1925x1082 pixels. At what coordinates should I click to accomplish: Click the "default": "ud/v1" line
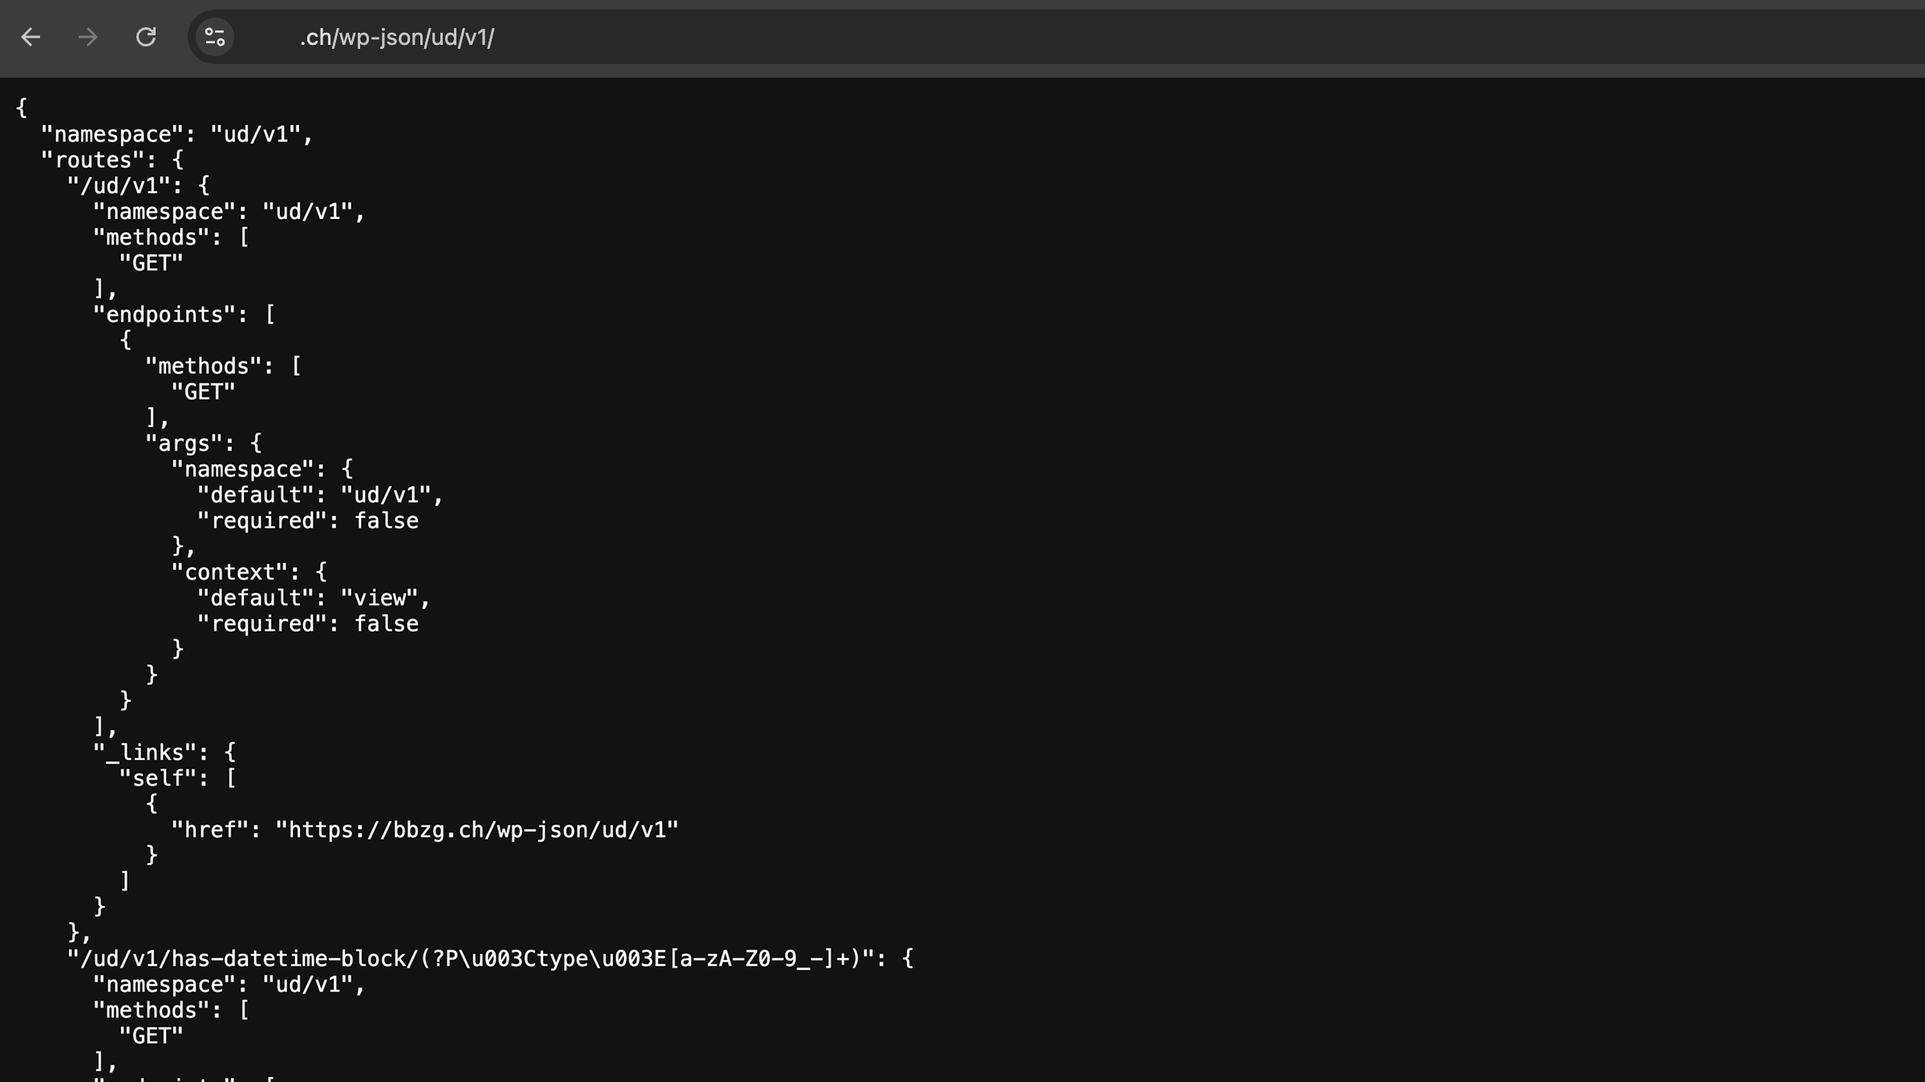(319, 495)
